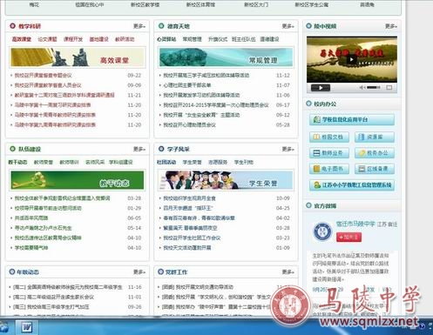433x335 pixels.
Task: Mute the video with the speaker icon
Action: coord(362,87)
